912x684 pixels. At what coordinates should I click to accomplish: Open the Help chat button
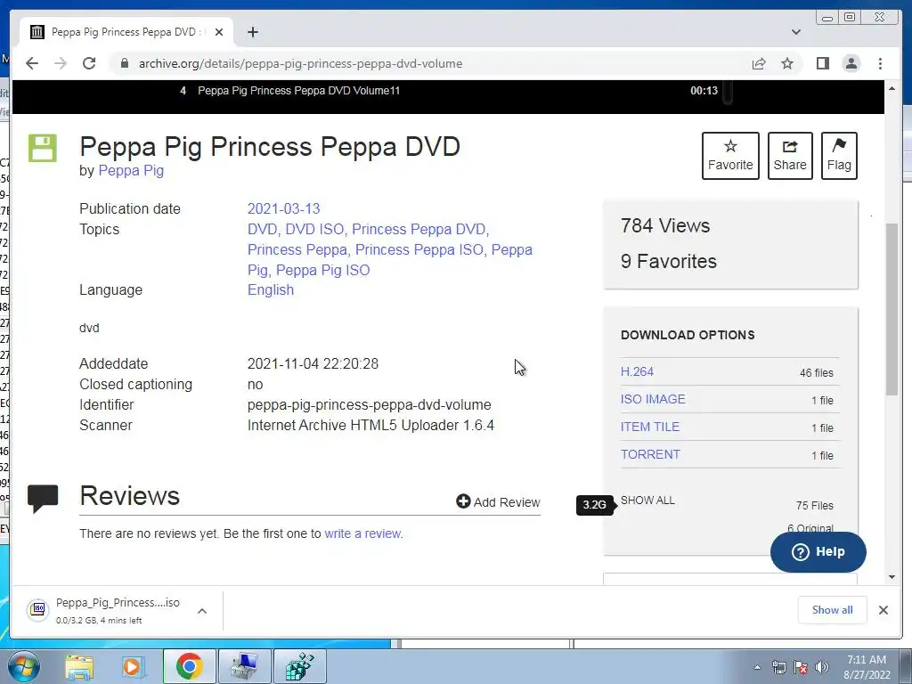pyautogui.click(x=818, y=552)
